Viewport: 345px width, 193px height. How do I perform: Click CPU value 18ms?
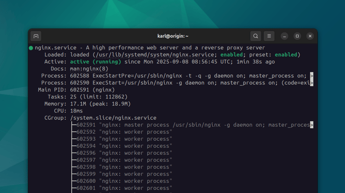tap(76, 111)
